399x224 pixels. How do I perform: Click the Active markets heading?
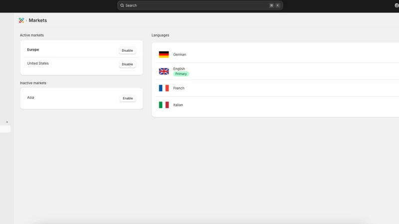tap(32, 35)
